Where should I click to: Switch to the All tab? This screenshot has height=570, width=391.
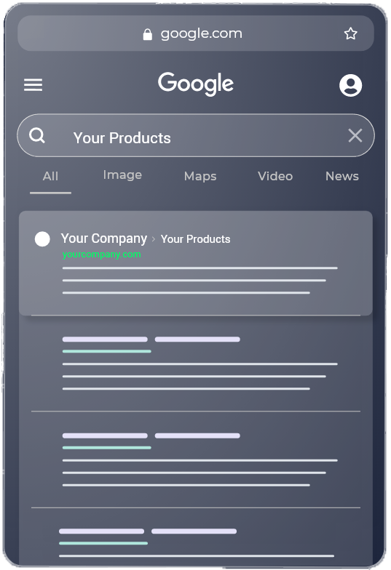coord(50,176)
